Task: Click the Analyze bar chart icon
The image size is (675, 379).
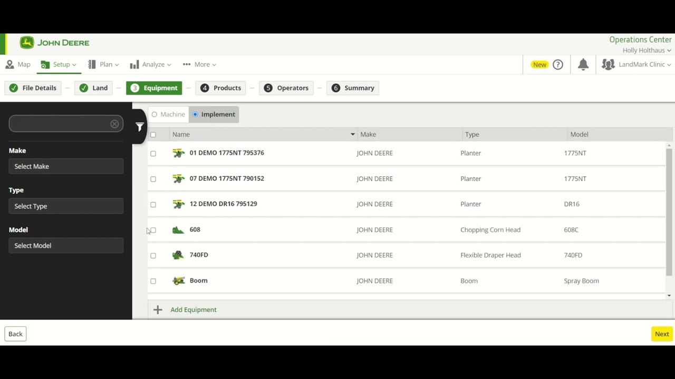Action: [134, 64]
